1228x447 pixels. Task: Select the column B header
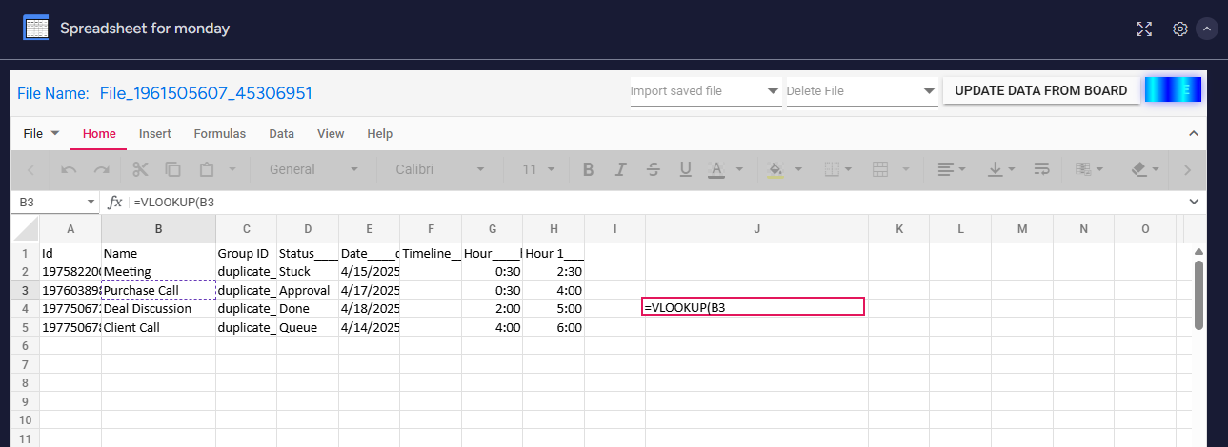(158, 228)
